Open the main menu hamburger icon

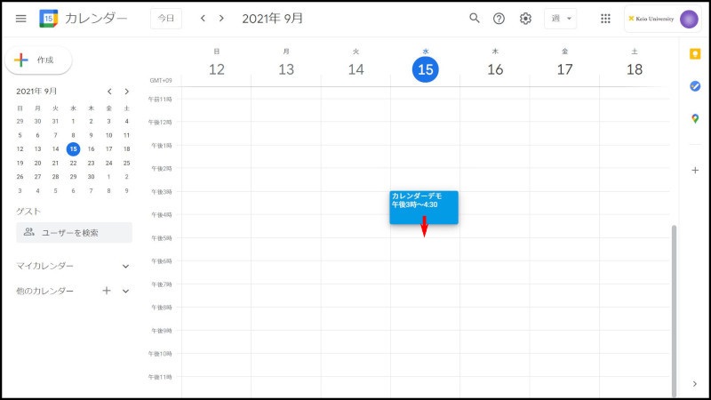21,19
